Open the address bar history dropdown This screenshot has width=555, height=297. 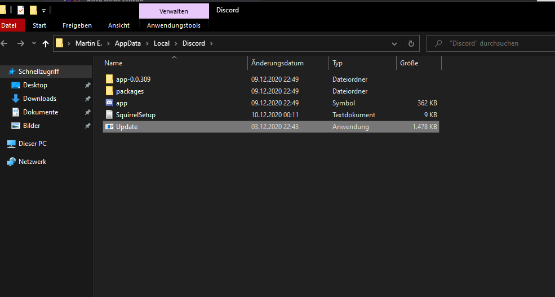tap(394, 43)
